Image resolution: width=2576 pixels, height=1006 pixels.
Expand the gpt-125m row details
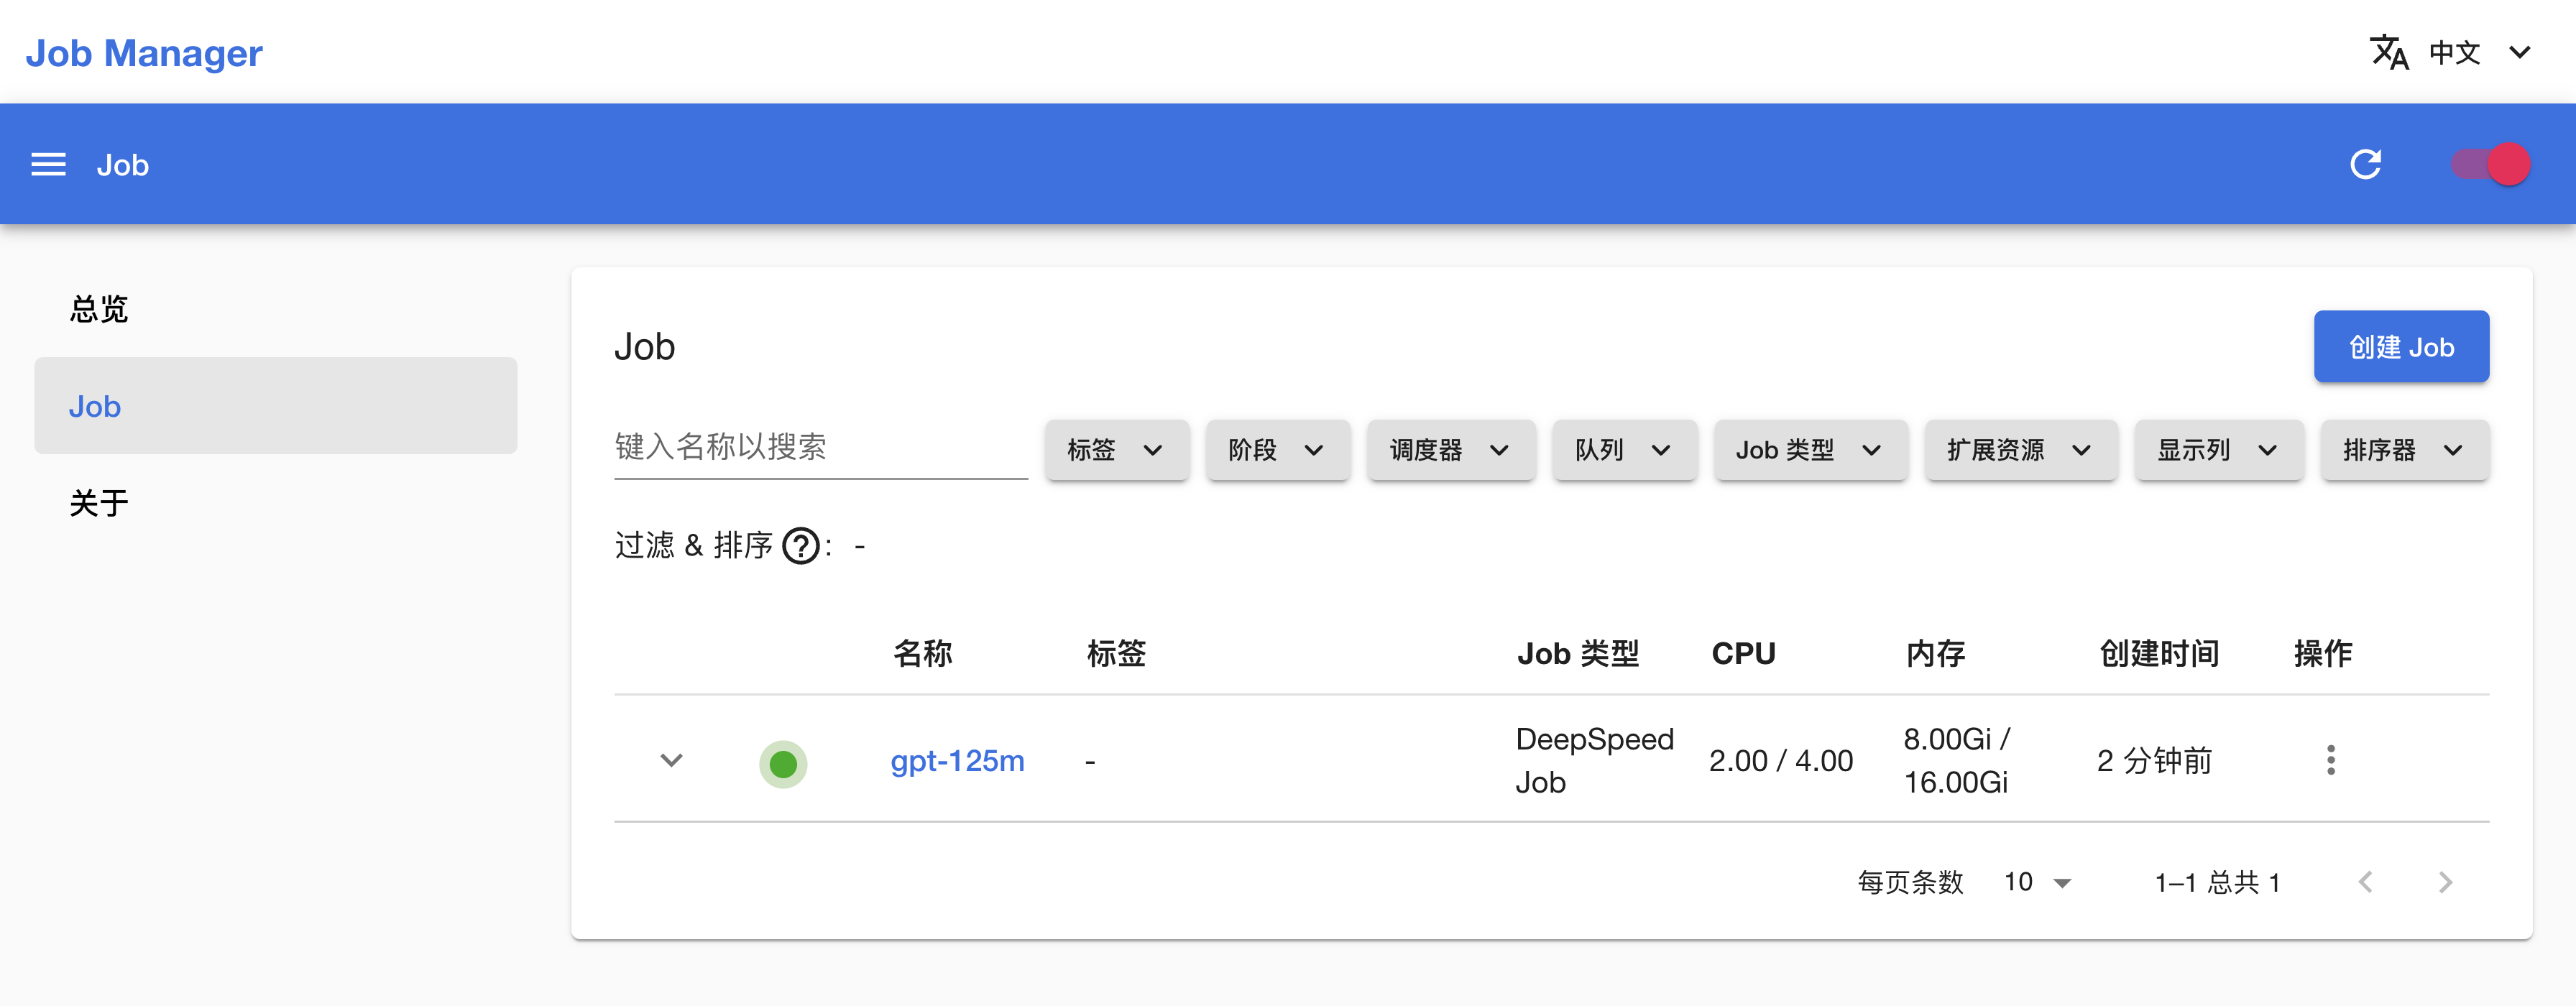pos(672,760)
